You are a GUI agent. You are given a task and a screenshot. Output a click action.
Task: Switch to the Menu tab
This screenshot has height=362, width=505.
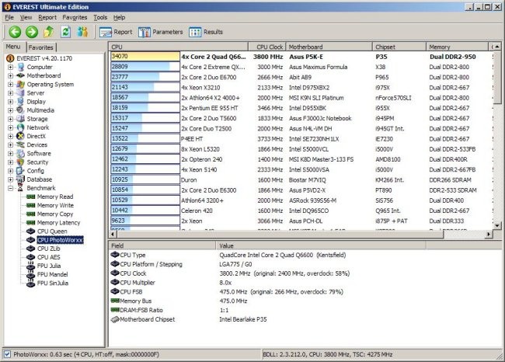(x=13, y=47)
